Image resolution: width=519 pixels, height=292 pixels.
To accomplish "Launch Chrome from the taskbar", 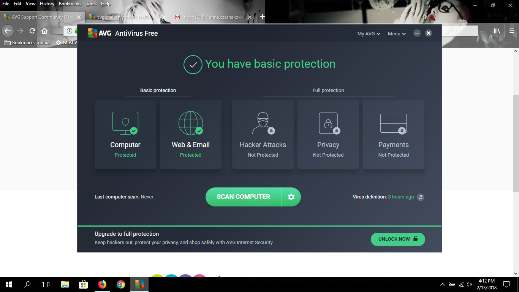I will click(121, 284).
